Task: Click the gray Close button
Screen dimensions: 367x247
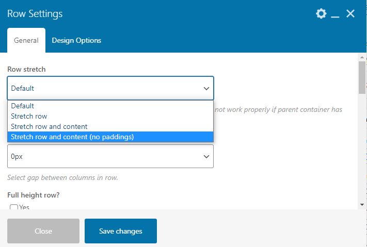Action: coord(43,231)
